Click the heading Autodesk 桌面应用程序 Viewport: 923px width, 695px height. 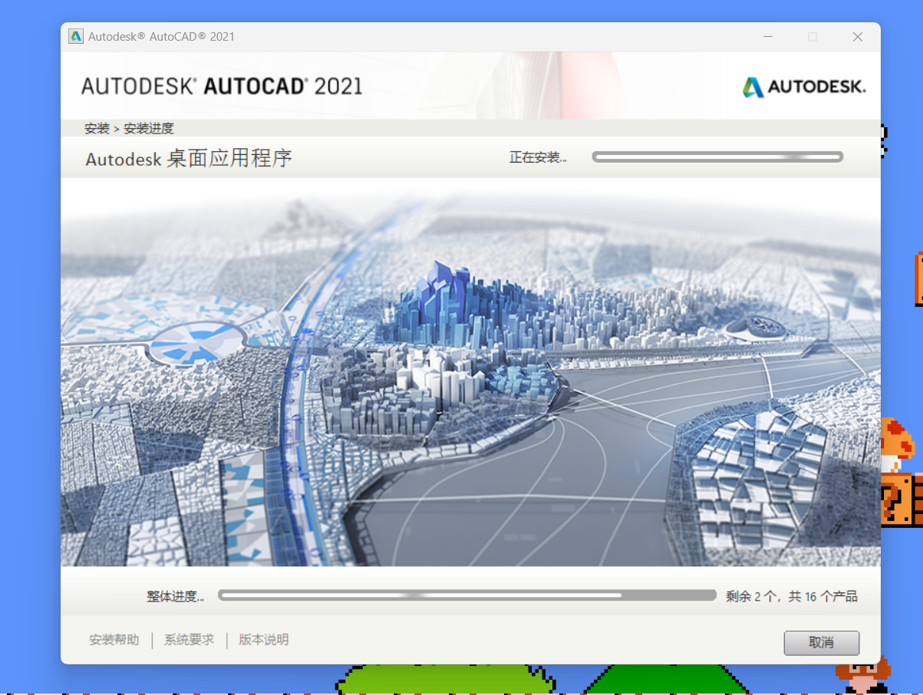[x=189, y=159]
